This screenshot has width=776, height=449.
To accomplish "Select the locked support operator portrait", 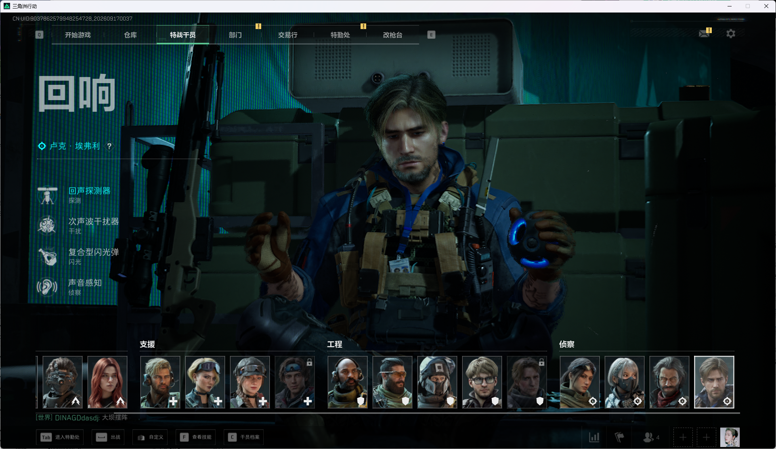I will pos(295,382).
